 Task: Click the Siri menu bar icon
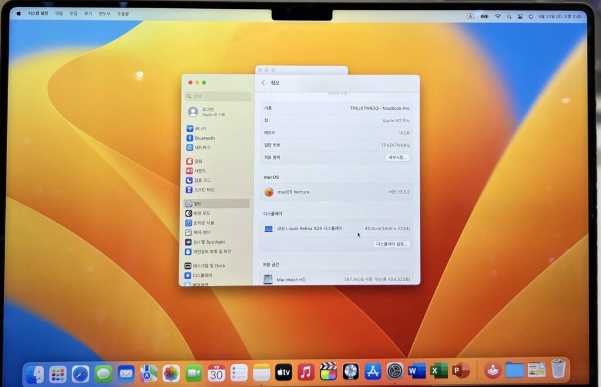531,16
